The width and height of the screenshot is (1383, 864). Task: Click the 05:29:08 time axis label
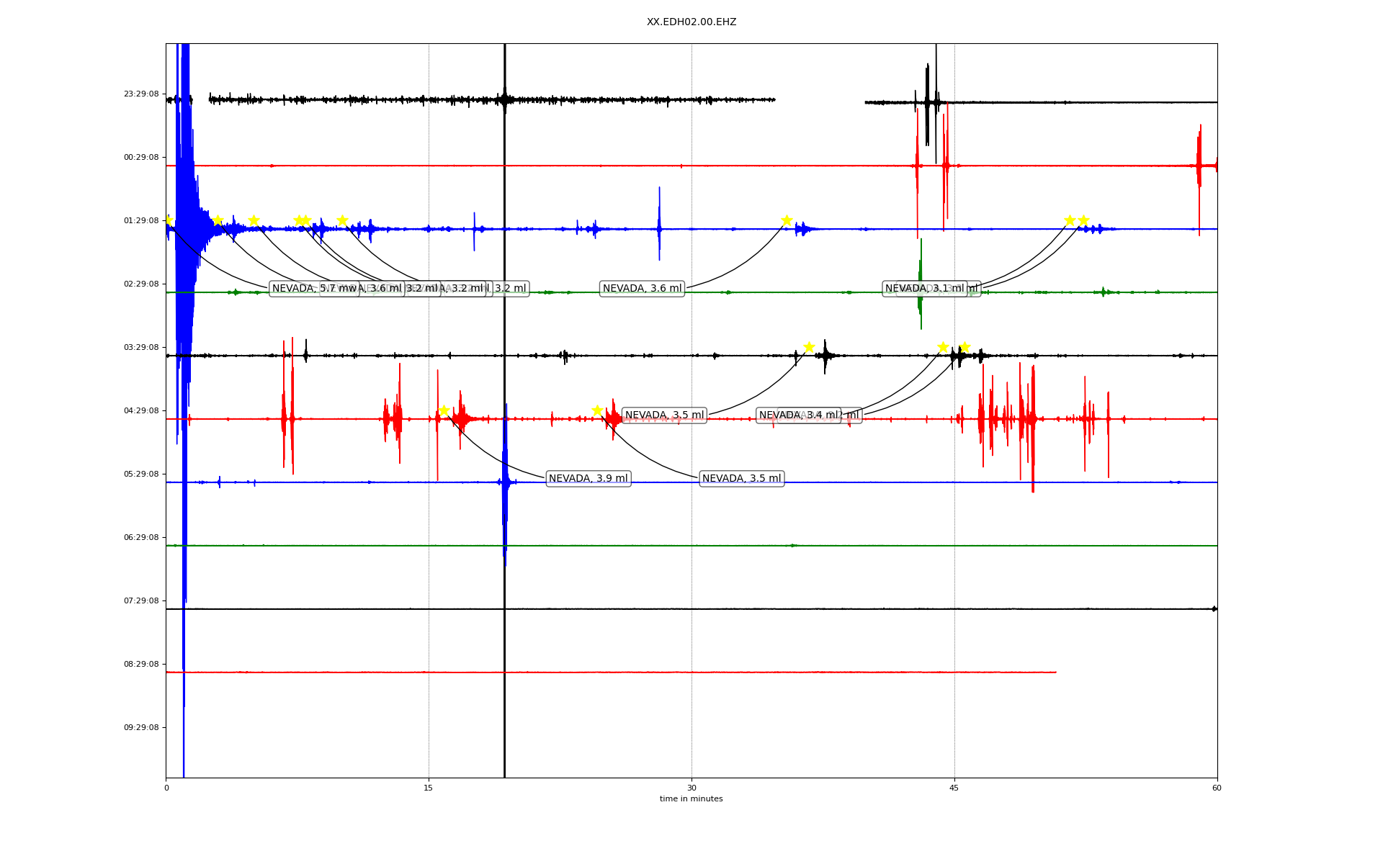141,474
